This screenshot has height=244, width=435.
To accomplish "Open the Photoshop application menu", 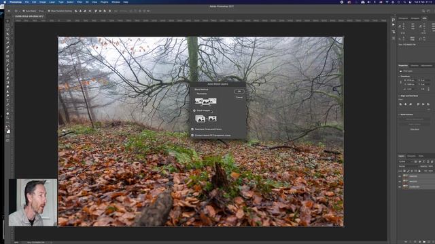I will 16,2.
